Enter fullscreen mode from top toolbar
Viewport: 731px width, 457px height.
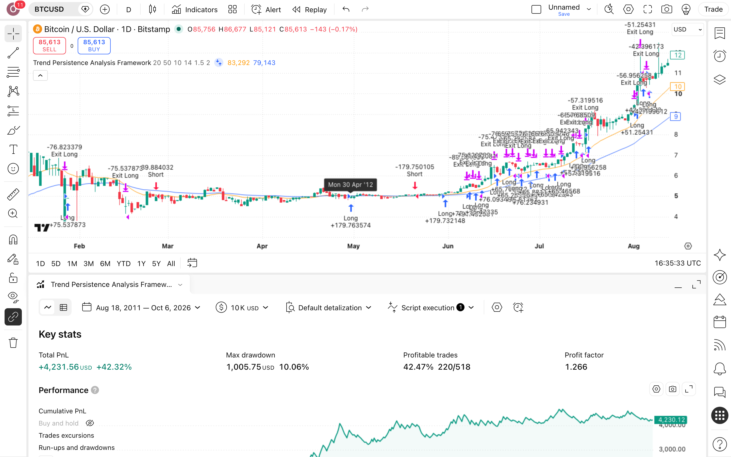(647, 9)
